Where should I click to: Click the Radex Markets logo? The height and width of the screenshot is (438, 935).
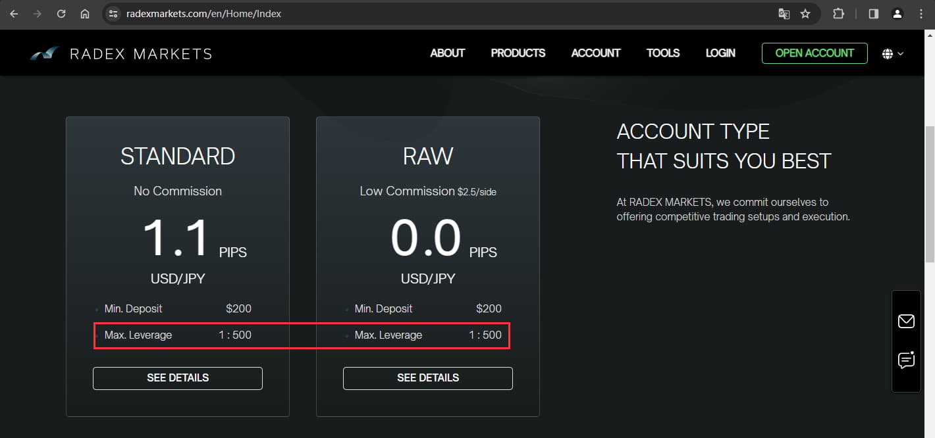[121, 54]
